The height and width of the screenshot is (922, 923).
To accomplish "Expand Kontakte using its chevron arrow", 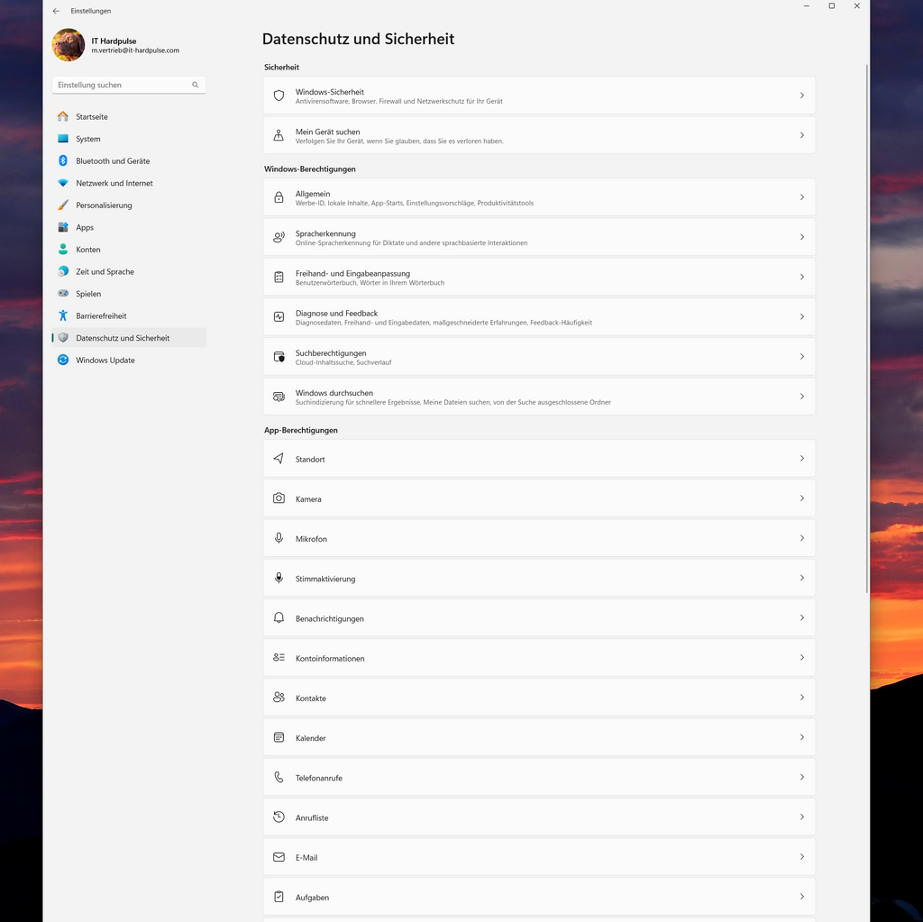I will [801, 698].
